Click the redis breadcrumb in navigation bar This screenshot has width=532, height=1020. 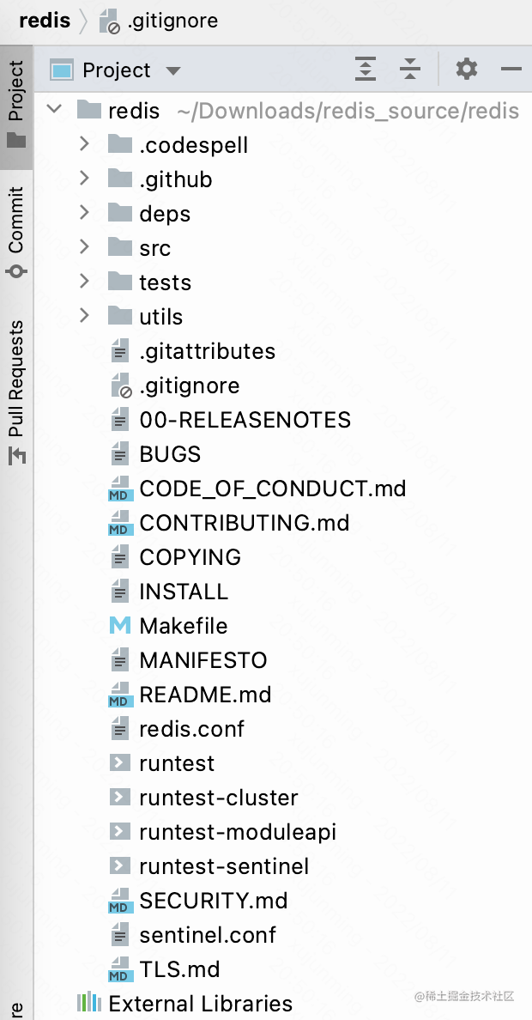tap(45, 21)
